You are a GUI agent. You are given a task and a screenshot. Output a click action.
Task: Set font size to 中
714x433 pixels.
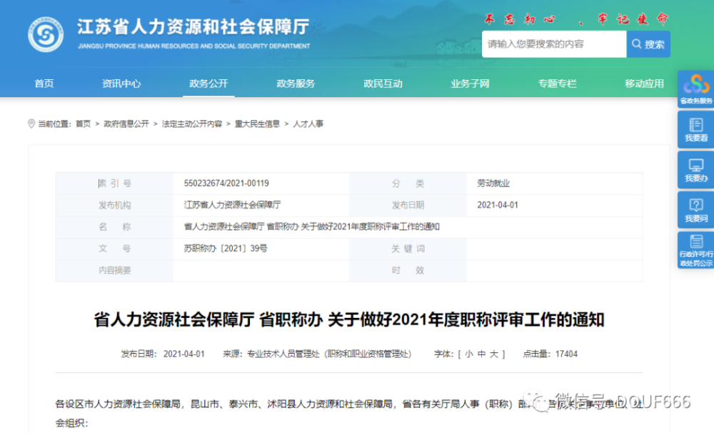click(481, 354)
